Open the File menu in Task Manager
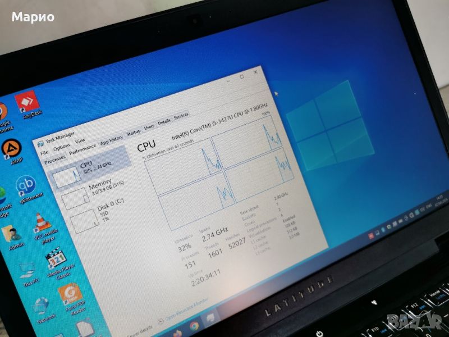This screenshot has width=449, height=337. coord(44,153)
